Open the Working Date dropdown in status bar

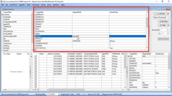click(x=59, y=94)
